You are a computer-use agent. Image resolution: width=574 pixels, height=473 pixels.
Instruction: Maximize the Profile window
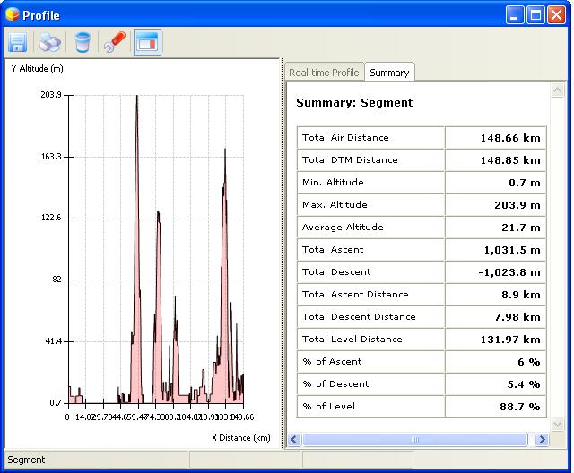(535, 15)
